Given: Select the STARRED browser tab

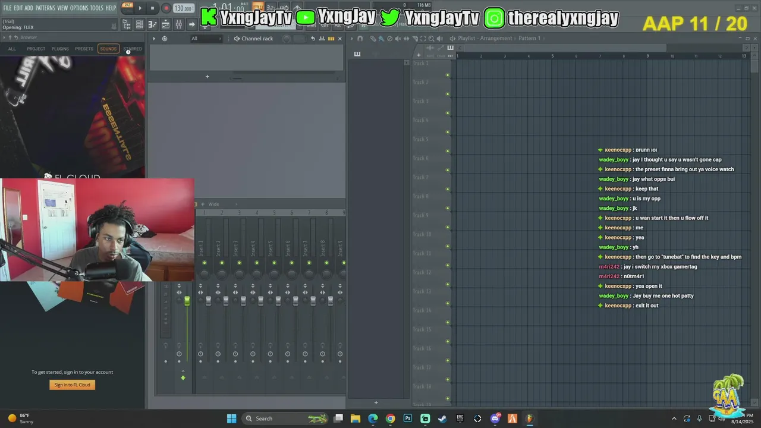Looking at the screenshot, I should point(133,49).
